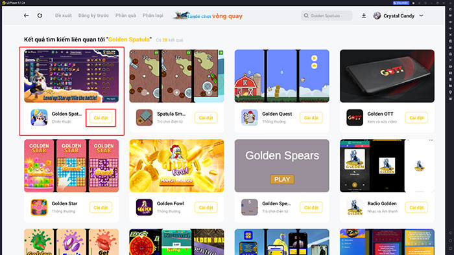The width and height of the screenshot is (454, 255).
Task: Click the Radio Golden app icon
Action: [355, 207]
